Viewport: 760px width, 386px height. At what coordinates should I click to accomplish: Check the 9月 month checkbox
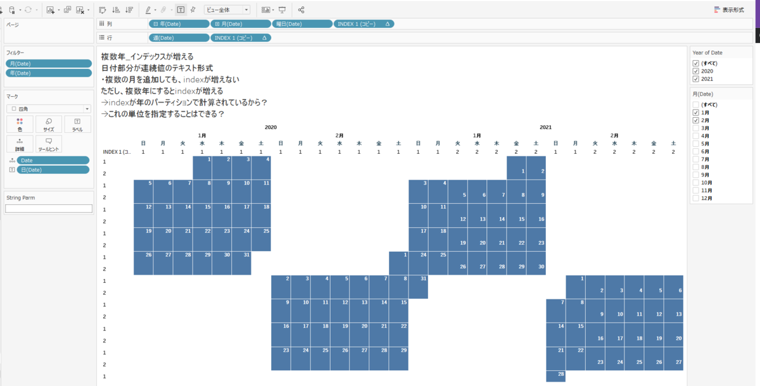click(696, 175)
